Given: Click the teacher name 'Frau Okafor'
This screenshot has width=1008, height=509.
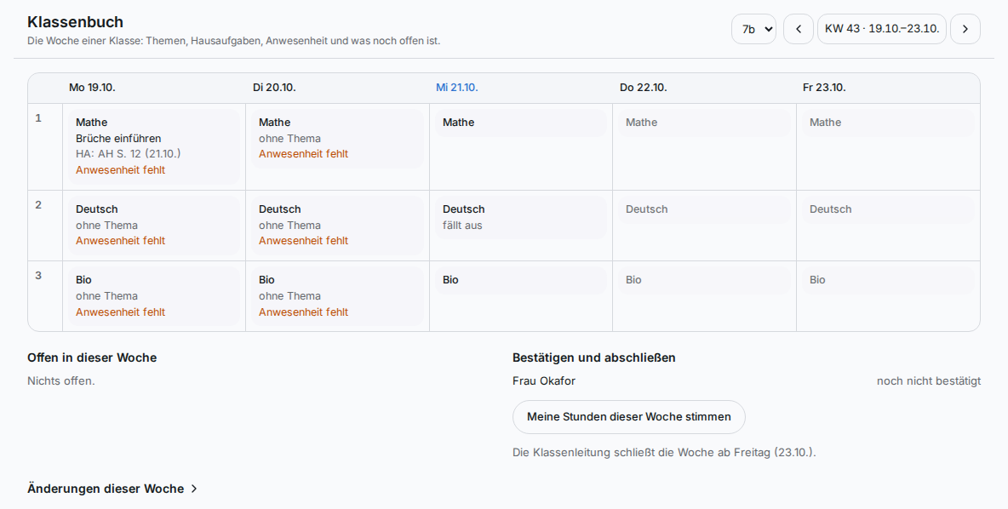Looking at the screenshot, I should point(544,381).
